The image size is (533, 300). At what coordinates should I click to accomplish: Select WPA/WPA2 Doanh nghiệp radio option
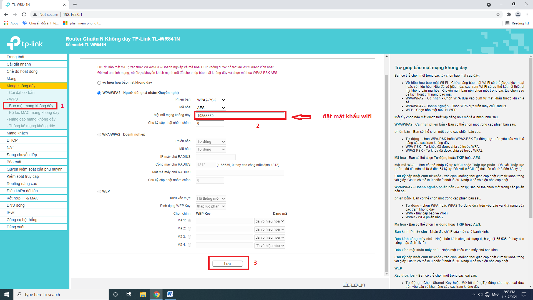99,134
